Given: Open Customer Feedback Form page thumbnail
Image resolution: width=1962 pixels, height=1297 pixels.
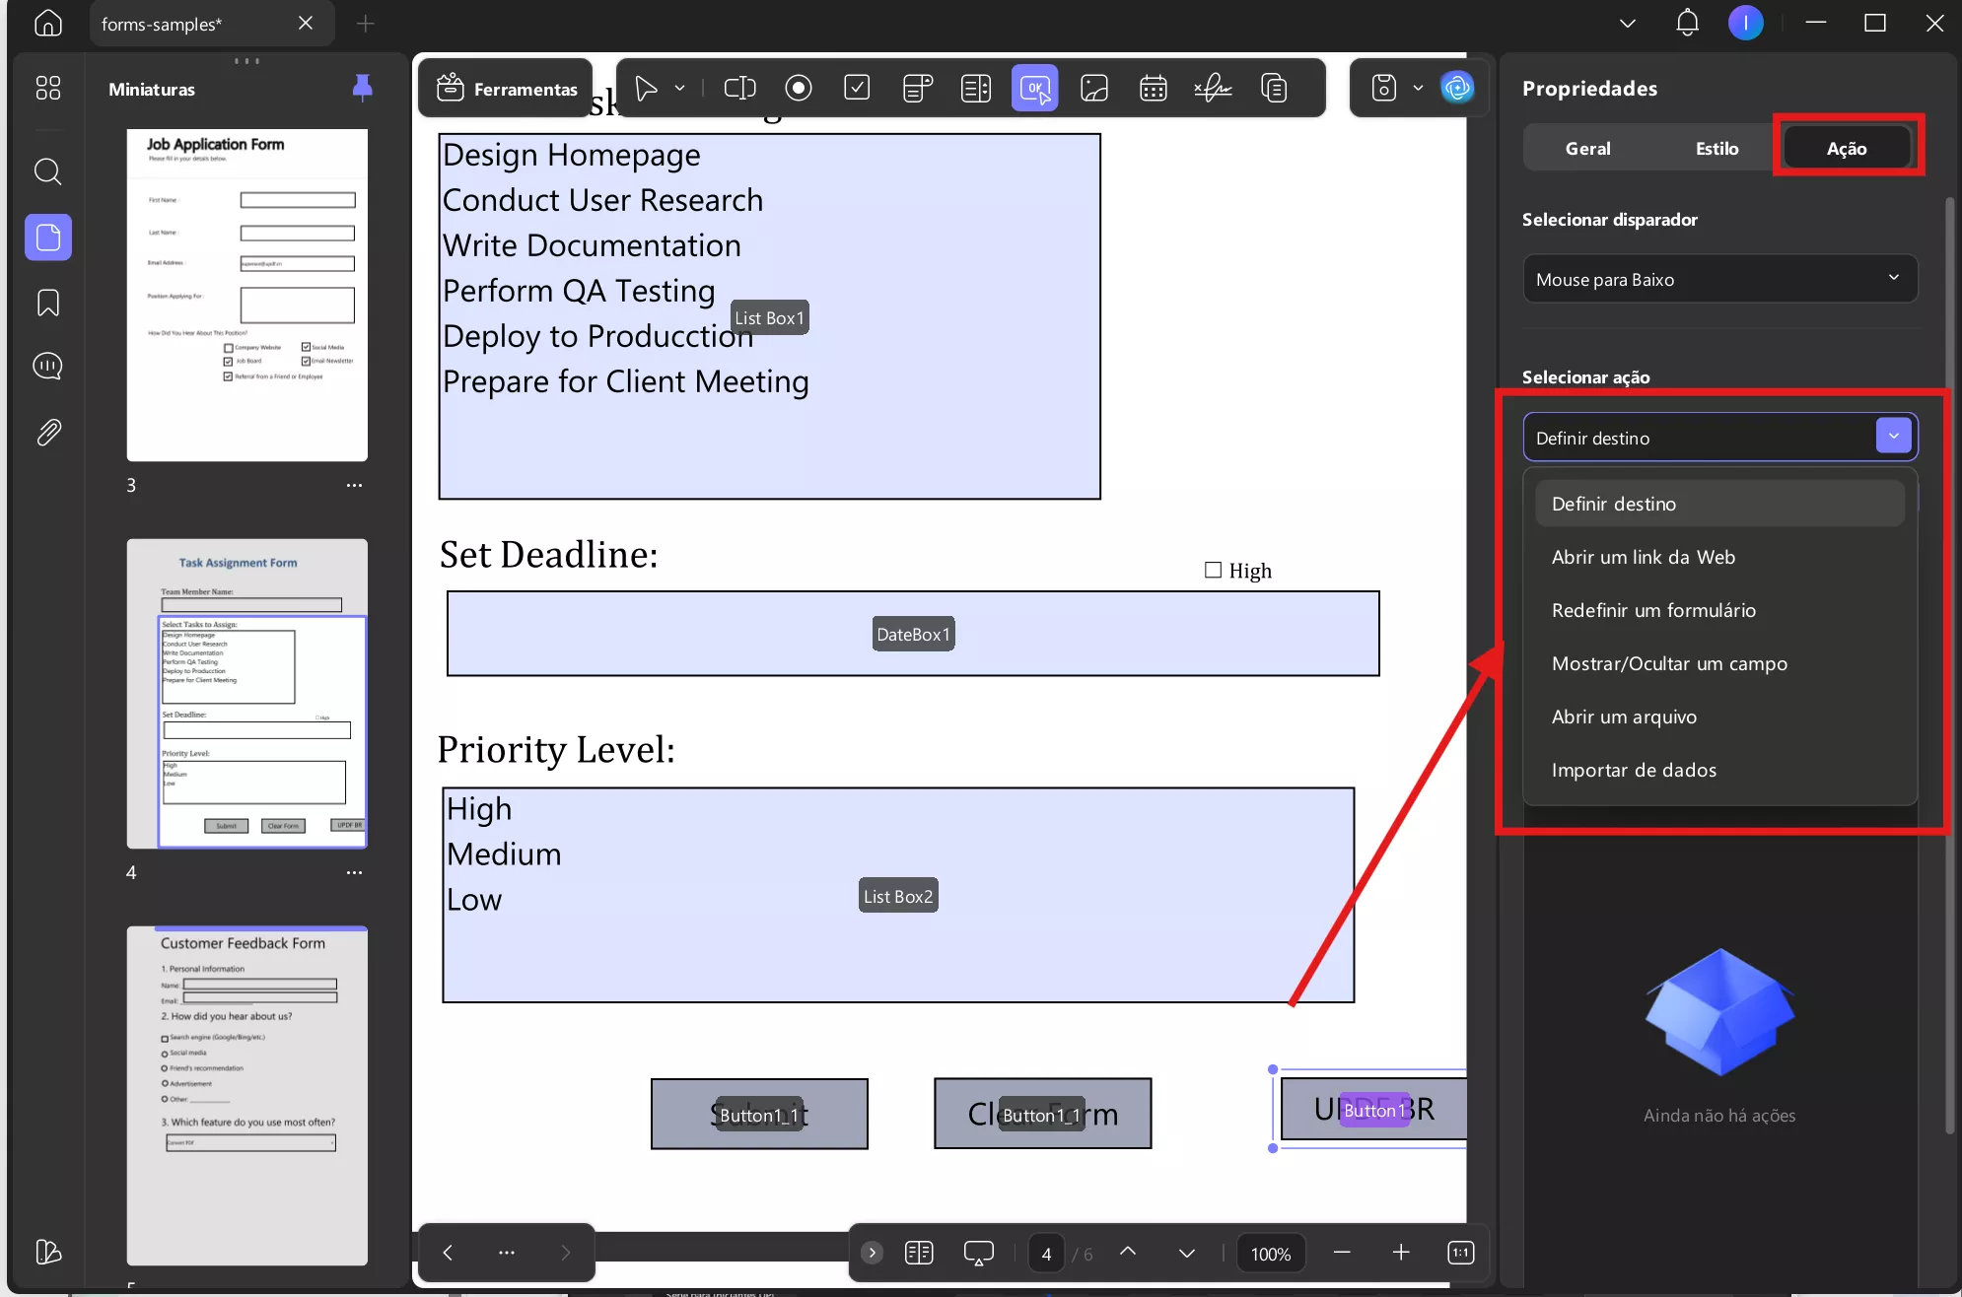Looking at the screenshot, I should [246, 1095].
